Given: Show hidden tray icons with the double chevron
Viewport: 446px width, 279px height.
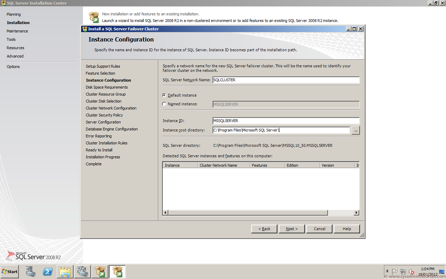Looking at the screenshot, I should point(387,271).
